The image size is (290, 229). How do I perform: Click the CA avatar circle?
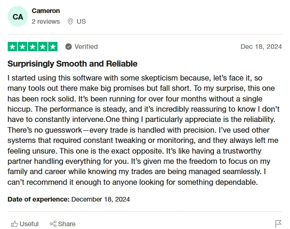coord(18,16)
